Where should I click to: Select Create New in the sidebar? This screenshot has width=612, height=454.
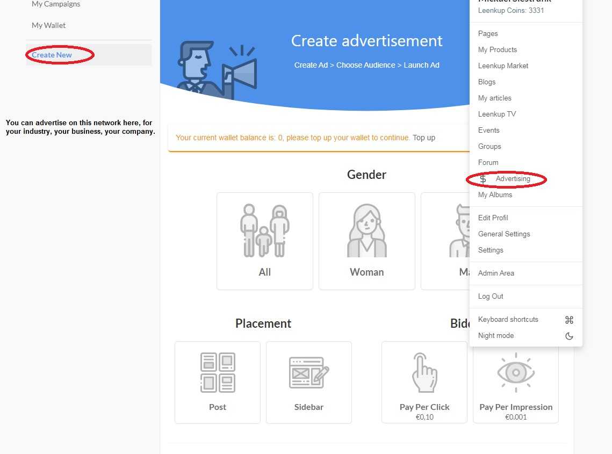point(89,55)
